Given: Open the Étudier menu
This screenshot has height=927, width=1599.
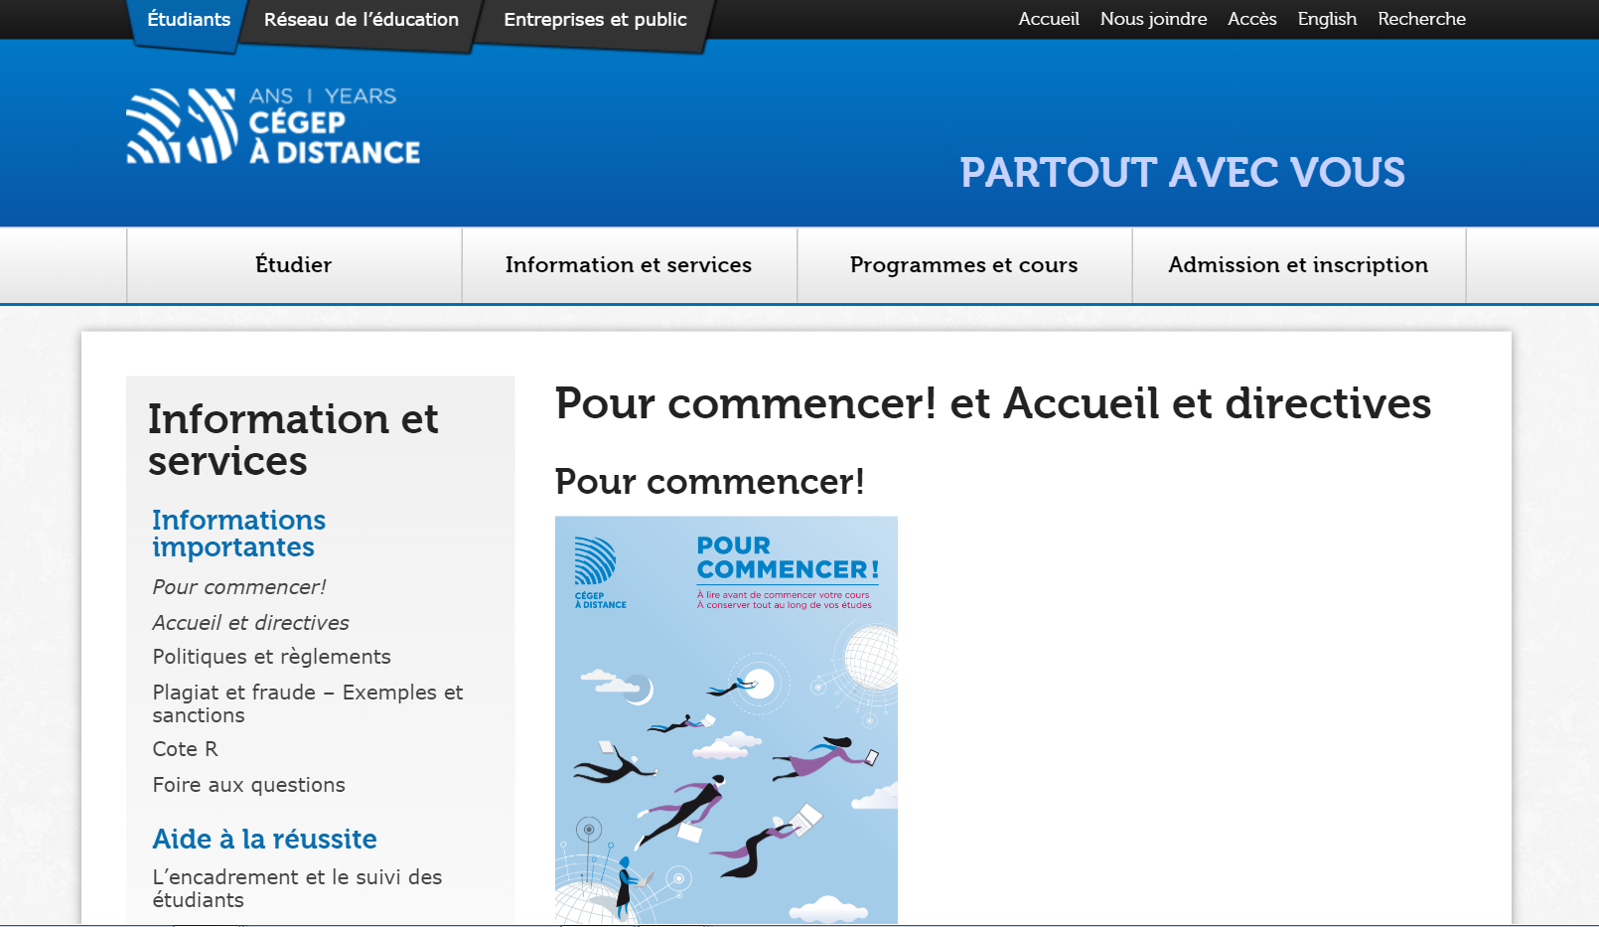Looking at the screenshot, I should coord(294,265).
